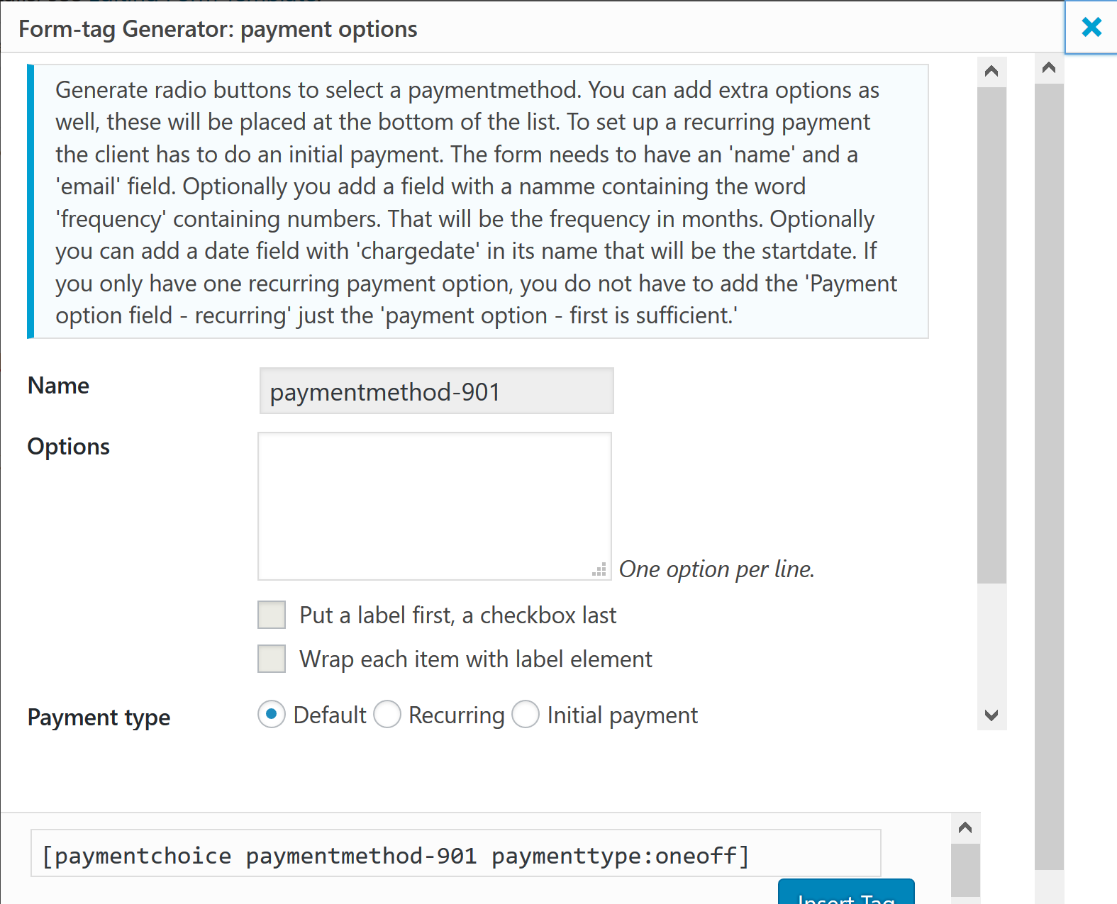Click outer dialog scrollbar thumb
The height and width of the screenshot is (904, 1117).
[1049, 475]
